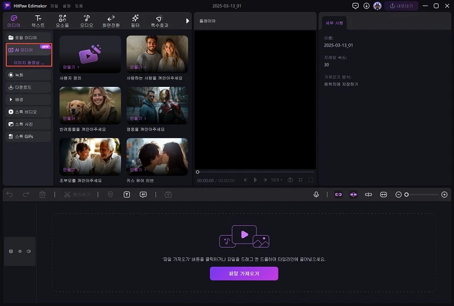Image resolution: width=454 pixels, height=306 pixels.
Task: Open the 오디오 (Audio) tool tab
Action: (86, 21)
